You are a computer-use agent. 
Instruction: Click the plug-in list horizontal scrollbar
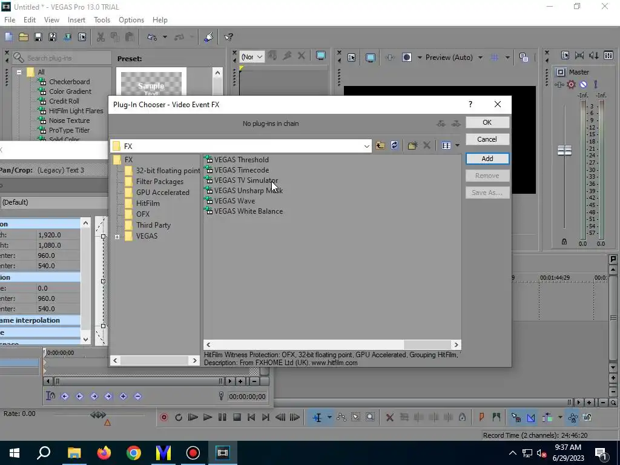pos(332,345)
